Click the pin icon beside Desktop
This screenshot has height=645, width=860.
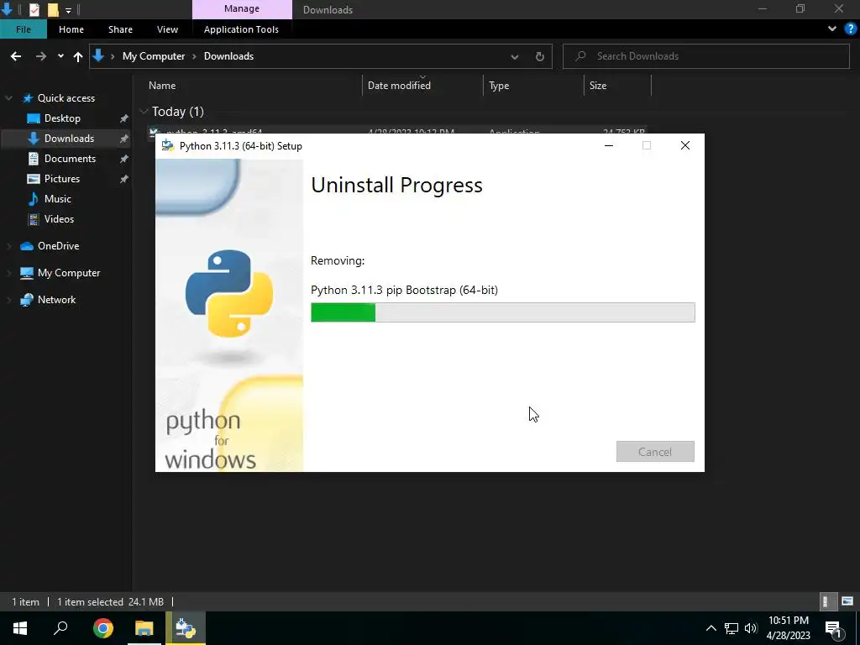click(124, 118)
